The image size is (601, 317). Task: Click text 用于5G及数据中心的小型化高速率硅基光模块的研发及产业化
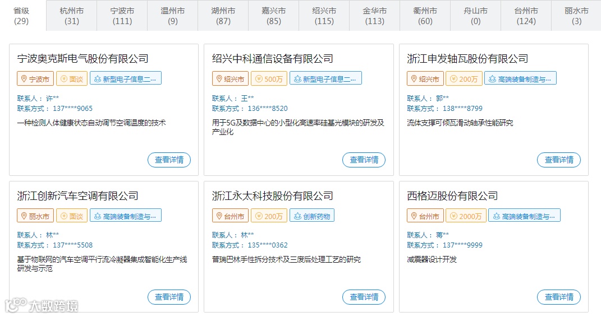tap(298, 127)
